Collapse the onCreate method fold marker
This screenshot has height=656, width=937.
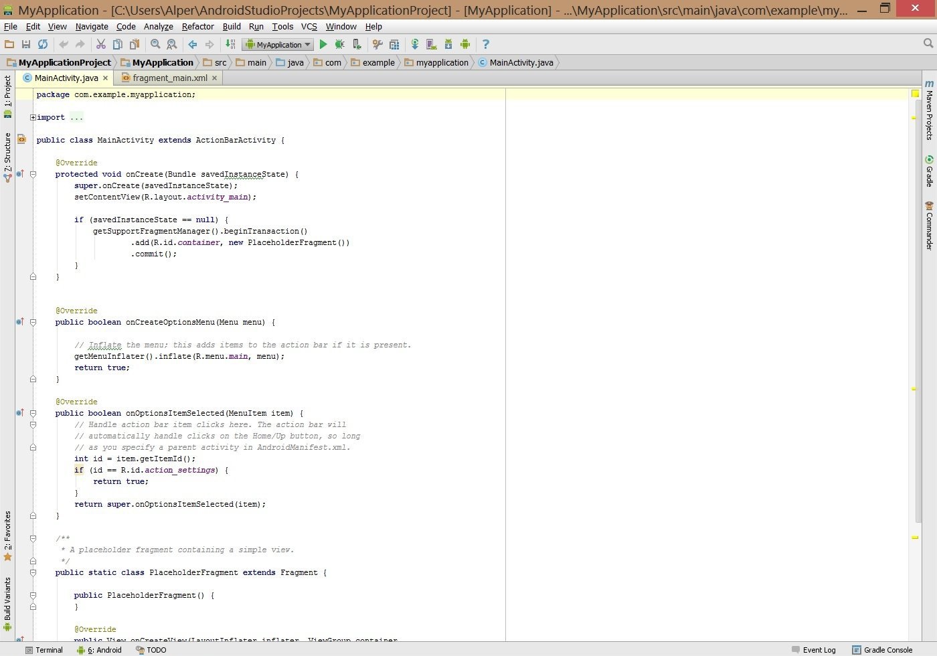[x=33, y=174]
